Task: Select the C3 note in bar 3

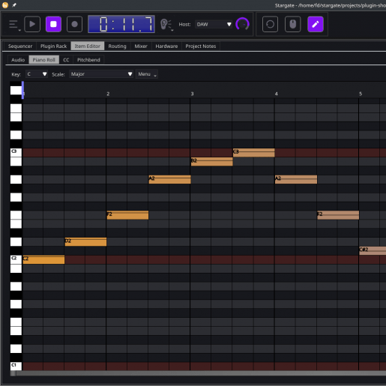Action: (x=254, y=153)
